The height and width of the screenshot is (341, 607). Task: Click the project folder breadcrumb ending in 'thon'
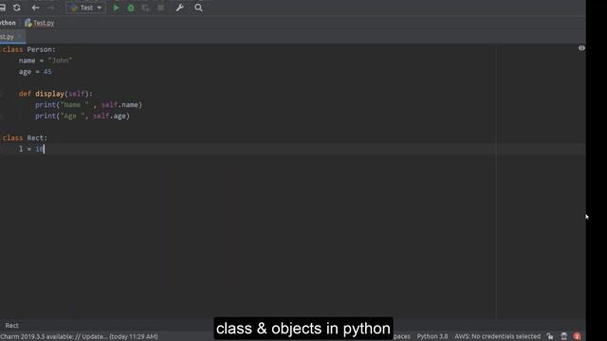coord(8,23)
